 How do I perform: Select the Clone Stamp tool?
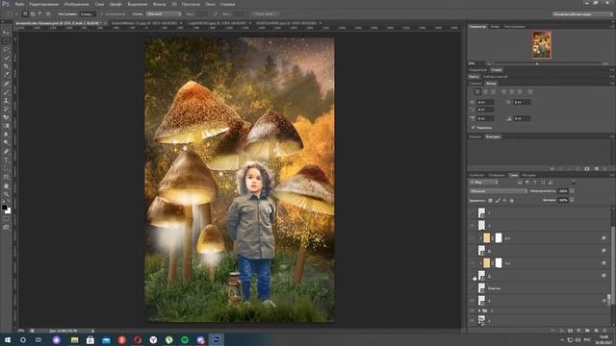[x=6, y=100]
